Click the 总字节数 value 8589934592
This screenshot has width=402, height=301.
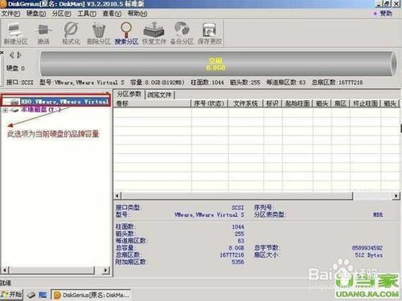(367, 248)
